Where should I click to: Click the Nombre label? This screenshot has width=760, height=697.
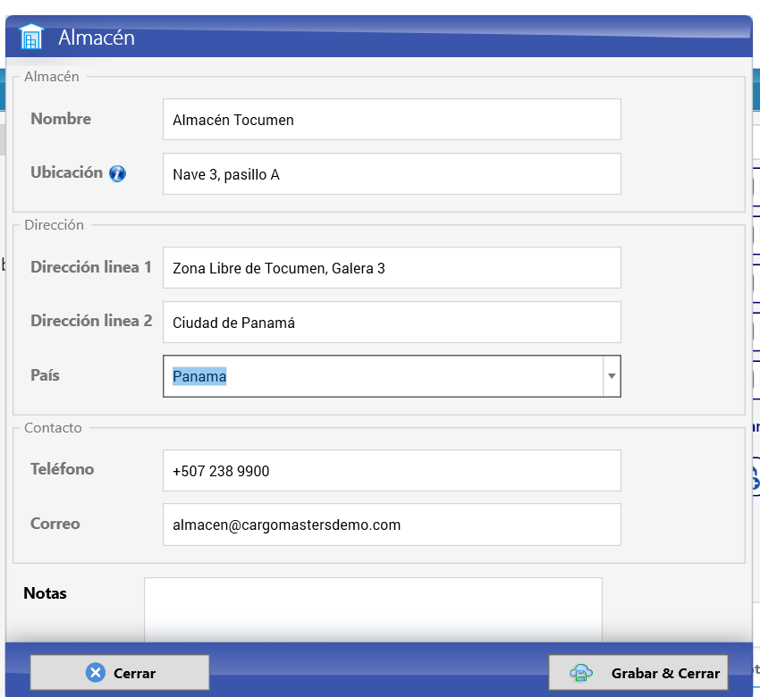coord(61,119)
